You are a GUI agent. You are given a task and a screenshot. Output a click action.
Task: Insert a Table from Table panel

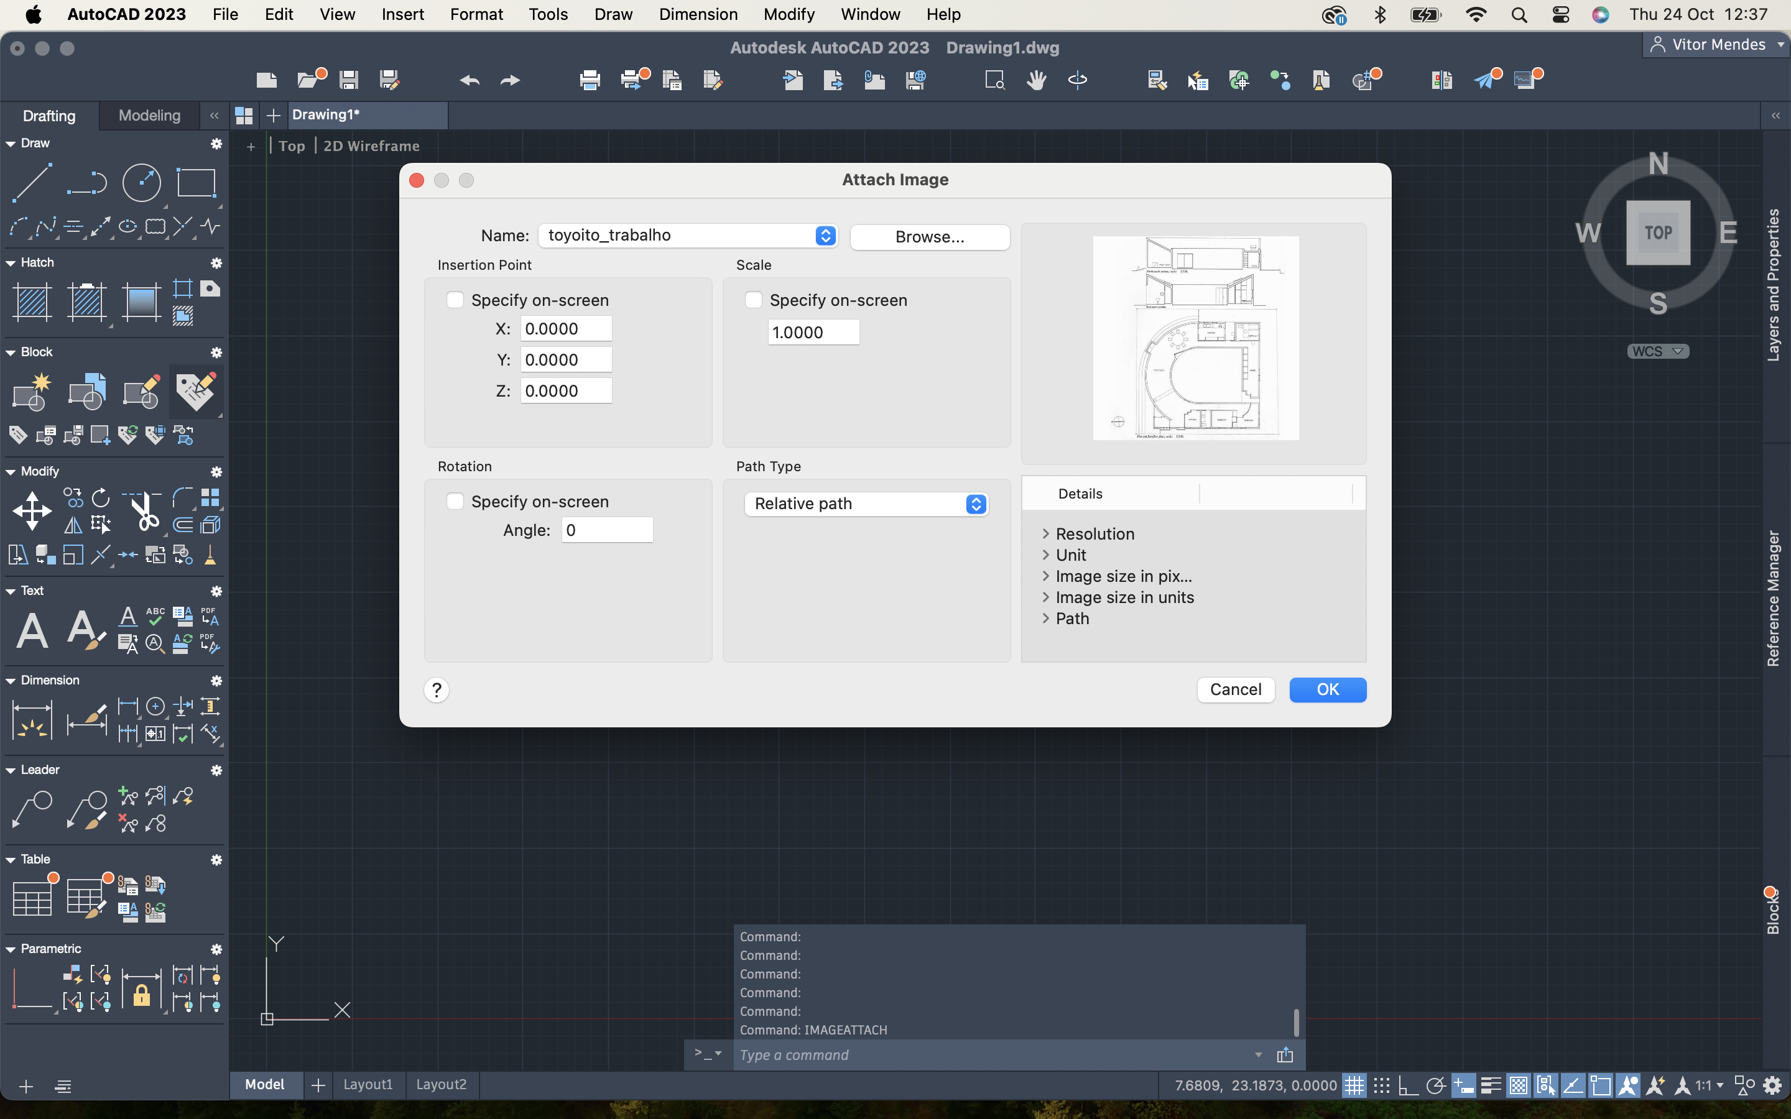(x=32, y=897)
